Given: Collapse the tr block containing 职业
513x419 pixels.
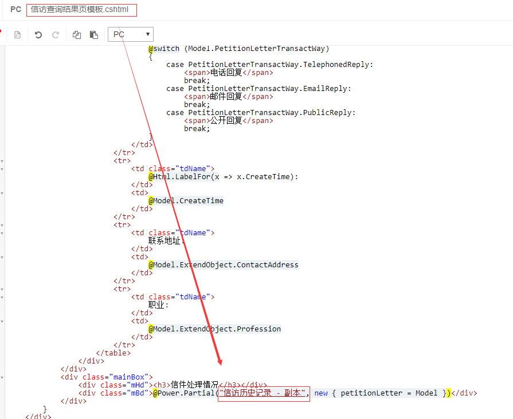Looking at the screenshot, I should [2, 289].
